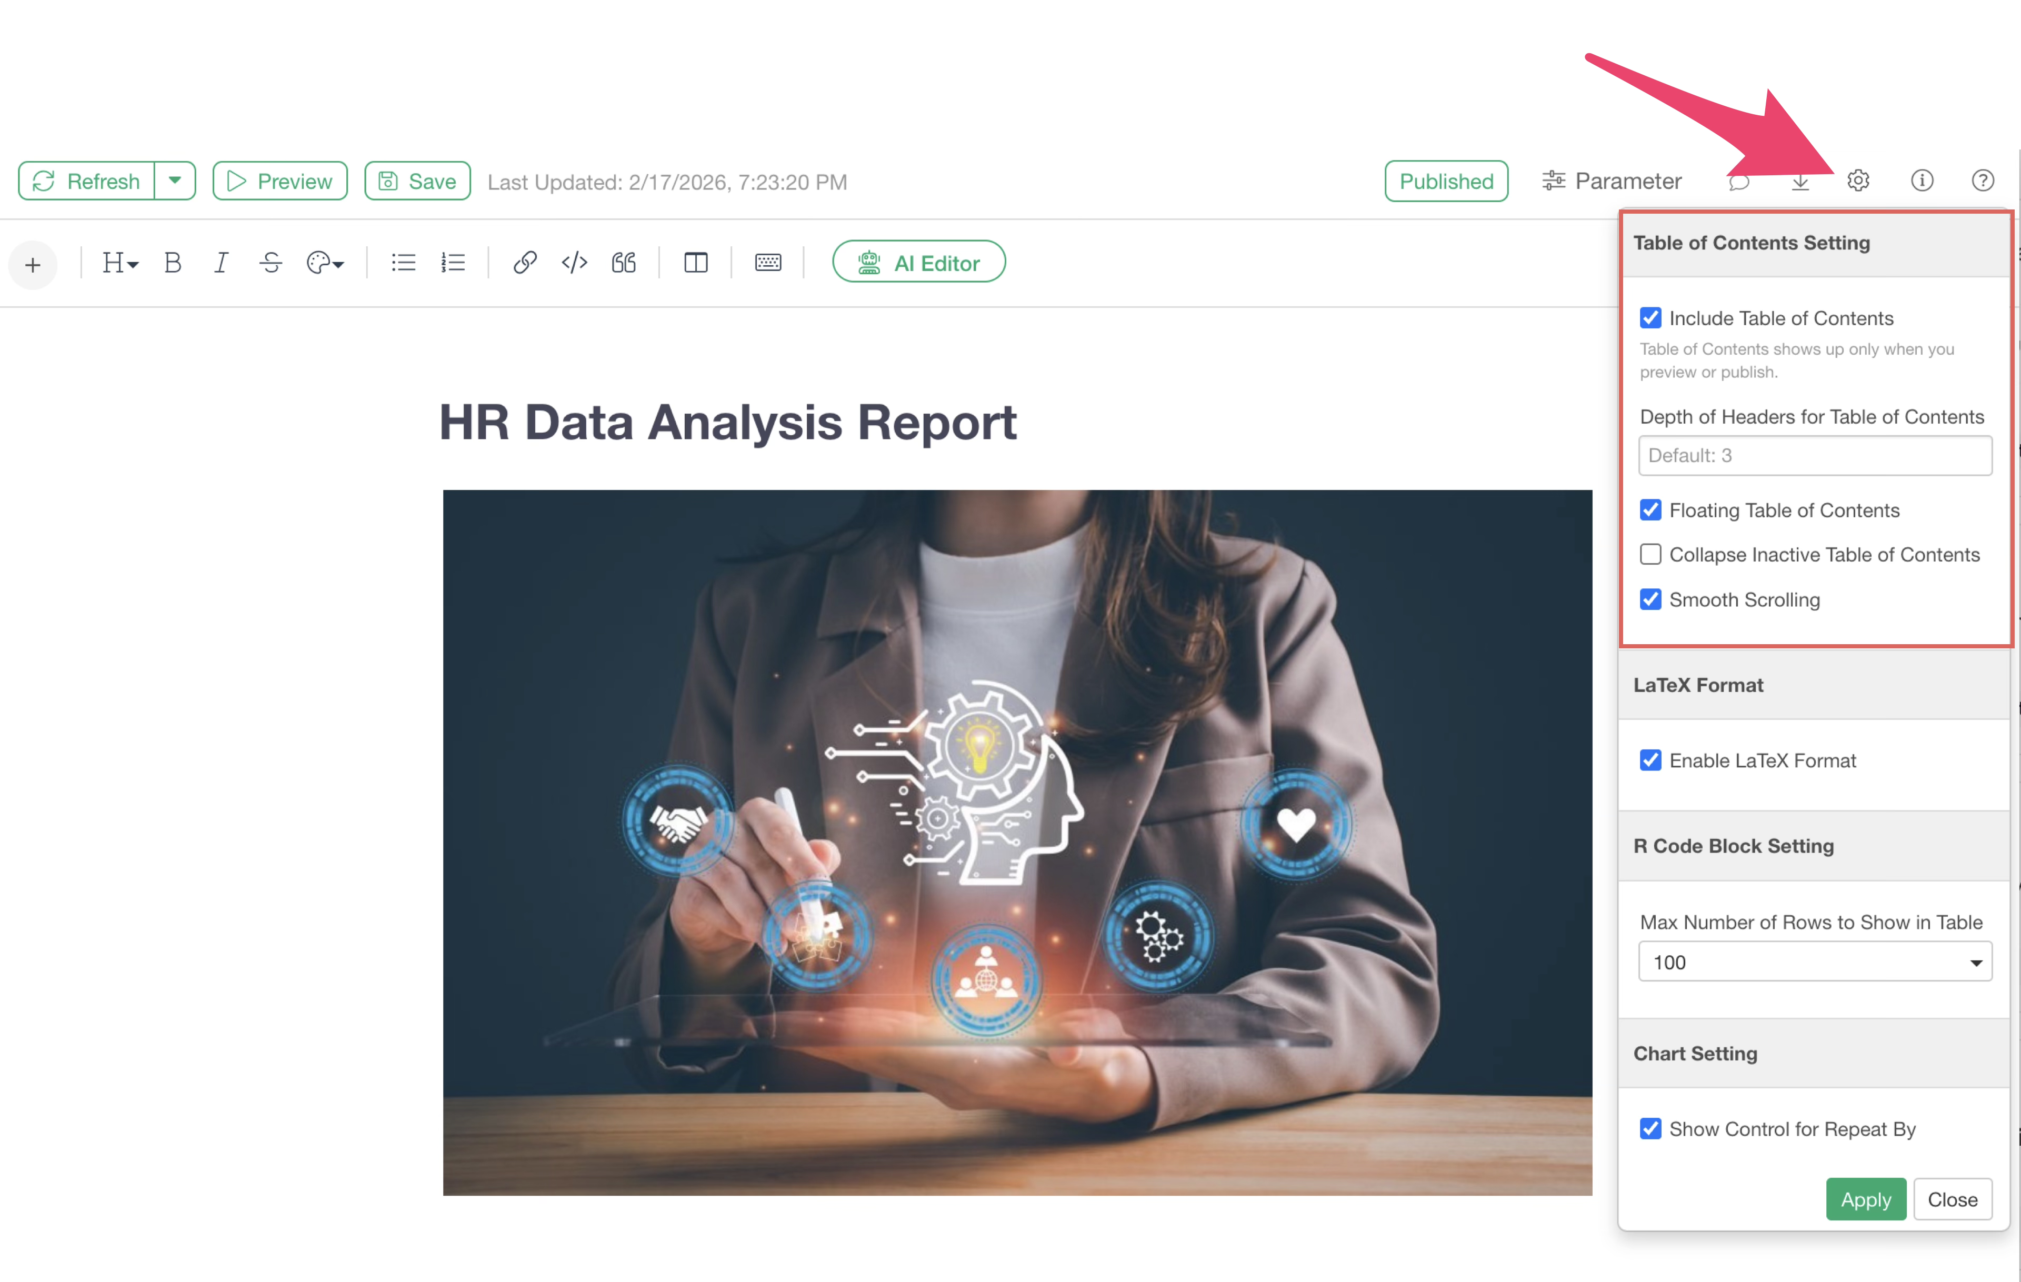Insert a numbered list
2021x1282 pixels.
[x=453, y=263]
